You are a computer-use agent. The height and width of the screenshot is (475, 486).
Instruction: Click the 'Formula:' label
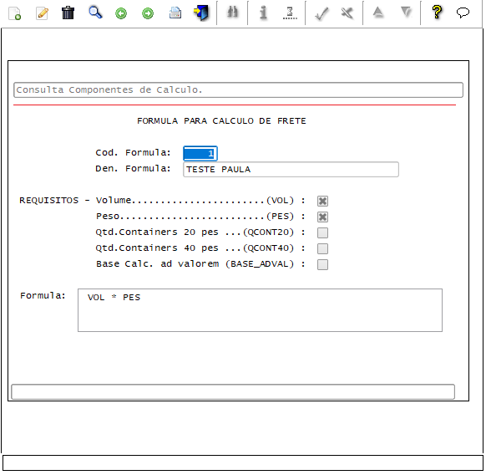43,295
